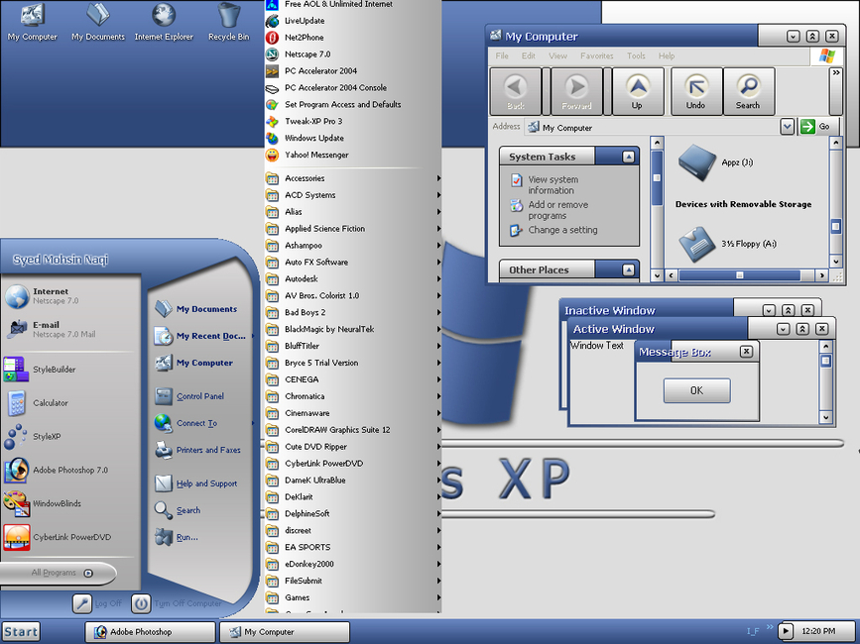Open the Edit menu
This screenshot has height=644, width=860.
(528, 55)
